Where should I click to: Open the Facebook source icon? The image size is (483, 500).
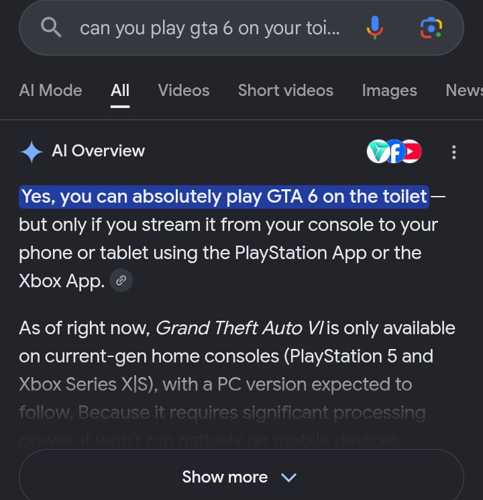[395, 151]
